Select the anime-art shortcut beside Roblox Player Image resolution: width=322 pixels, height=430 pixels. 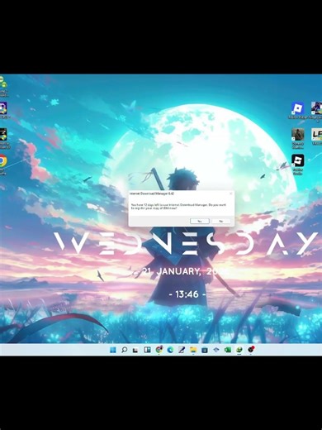(316, 112)
